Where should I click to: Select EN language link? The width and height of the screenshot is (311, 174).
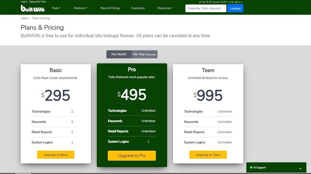coord(200,2)
